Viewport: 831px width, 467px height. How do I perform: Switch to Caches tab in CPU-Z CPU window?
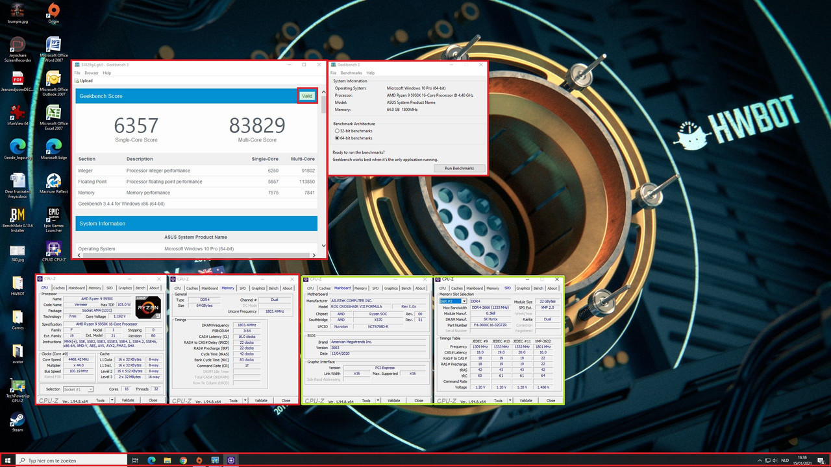(59, 288)
